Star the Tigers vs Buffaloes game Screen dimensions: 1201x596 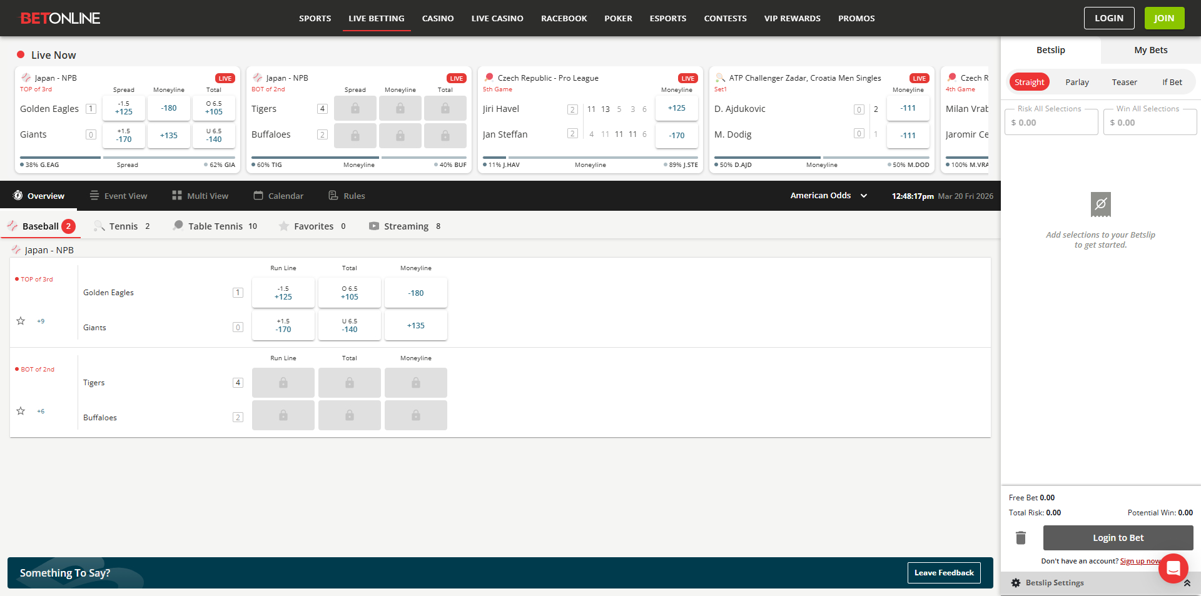tap(21, 411)
